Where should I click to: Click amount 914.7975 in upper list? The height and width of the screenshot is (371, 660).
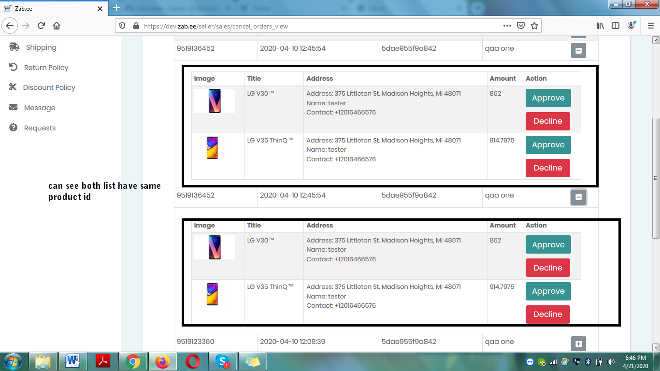(x=502, y=140)
